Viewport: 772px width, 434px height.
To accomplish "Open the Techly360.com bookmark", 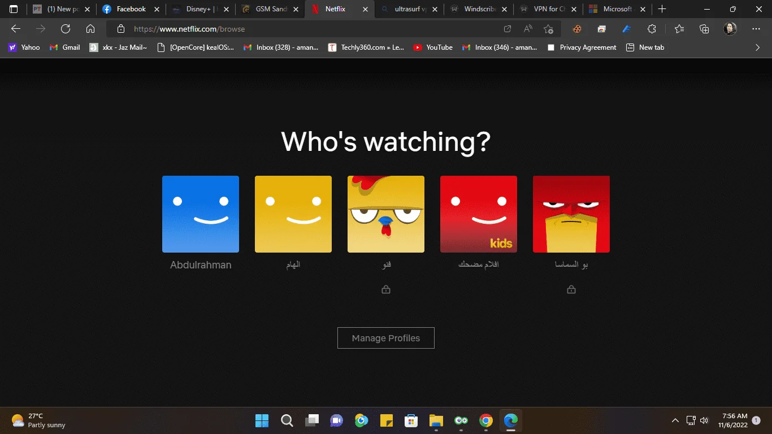I will [366, 47].
